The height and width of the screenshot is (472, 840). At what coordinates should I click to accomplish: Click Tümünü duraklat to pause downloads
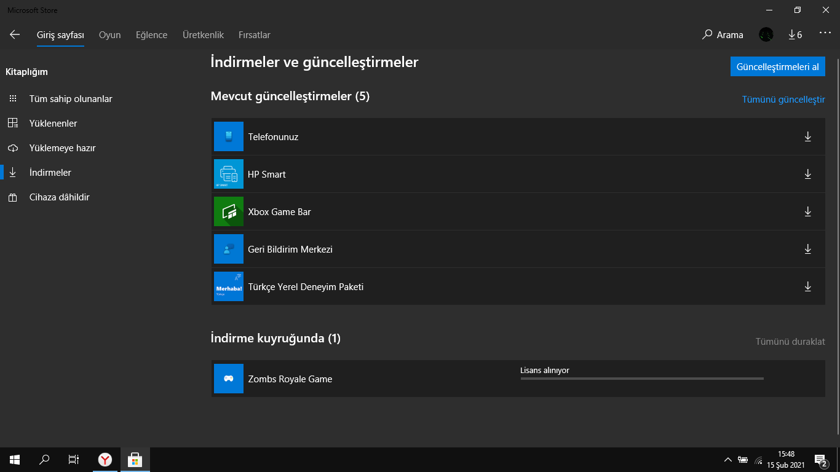pyautogui.click(x=790, y=342)
